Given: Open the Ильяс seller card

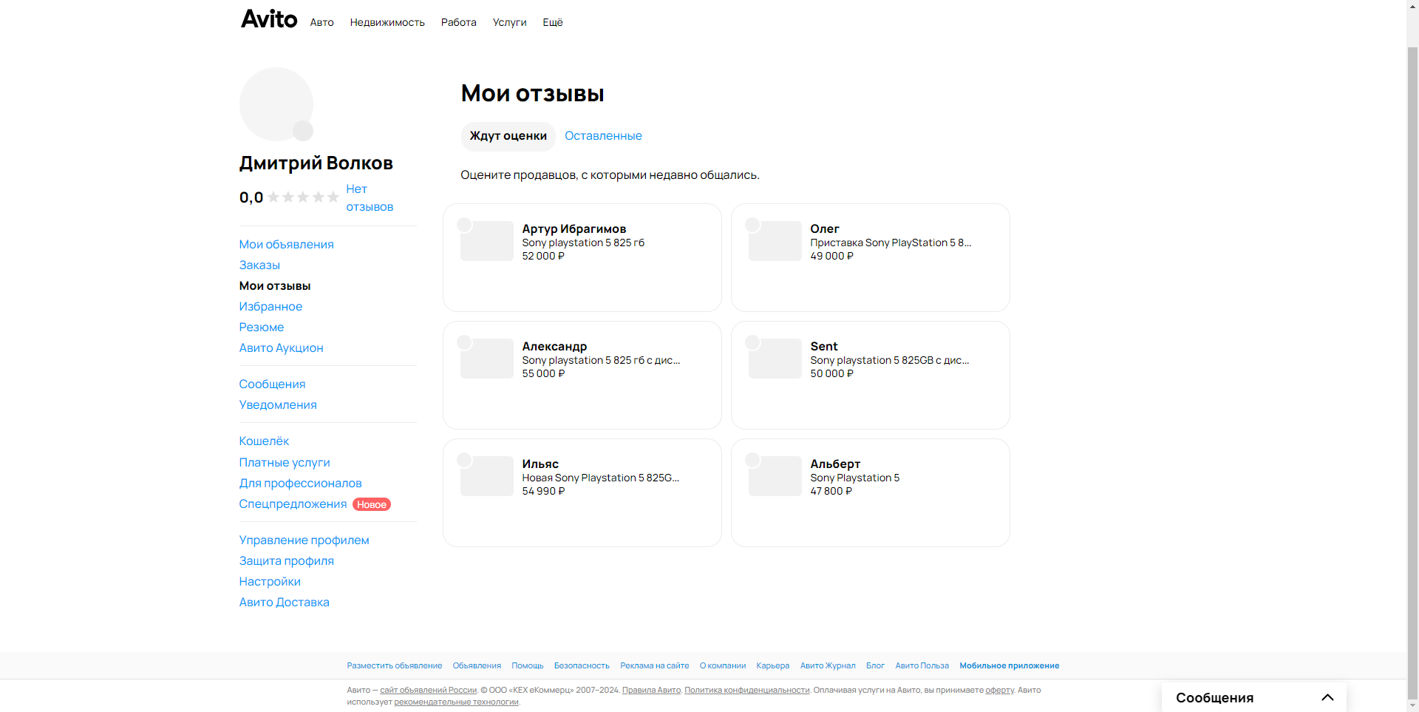Looking at the screenshot, I should (x=582, y=492).
